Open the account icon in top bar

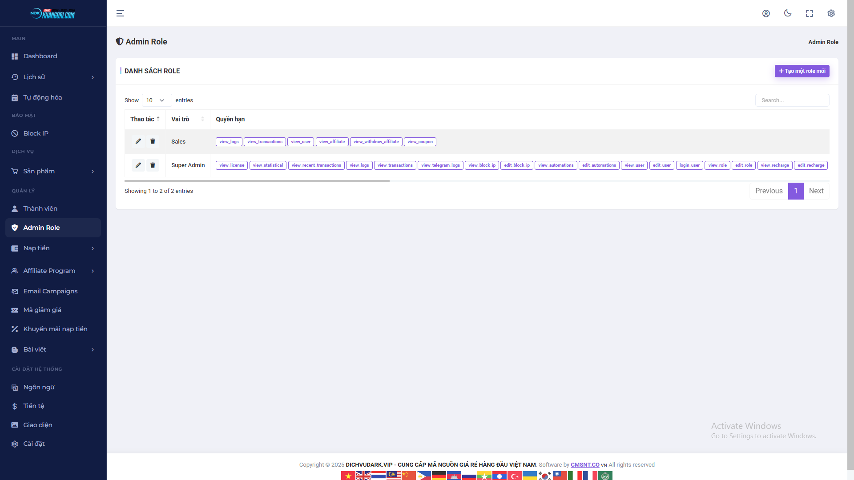pyautogui.click(x=766, y=13)
